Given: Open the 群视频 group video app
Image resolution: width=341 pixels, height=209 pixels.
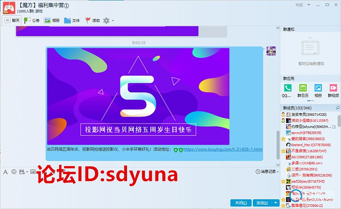Looking at the screenshot, I should point(333,91).
